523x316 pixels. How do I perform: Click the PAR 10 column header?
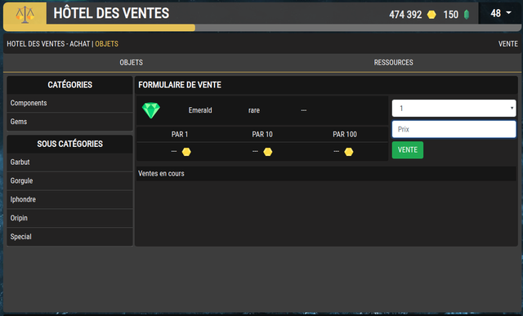(x=262, y=135)
